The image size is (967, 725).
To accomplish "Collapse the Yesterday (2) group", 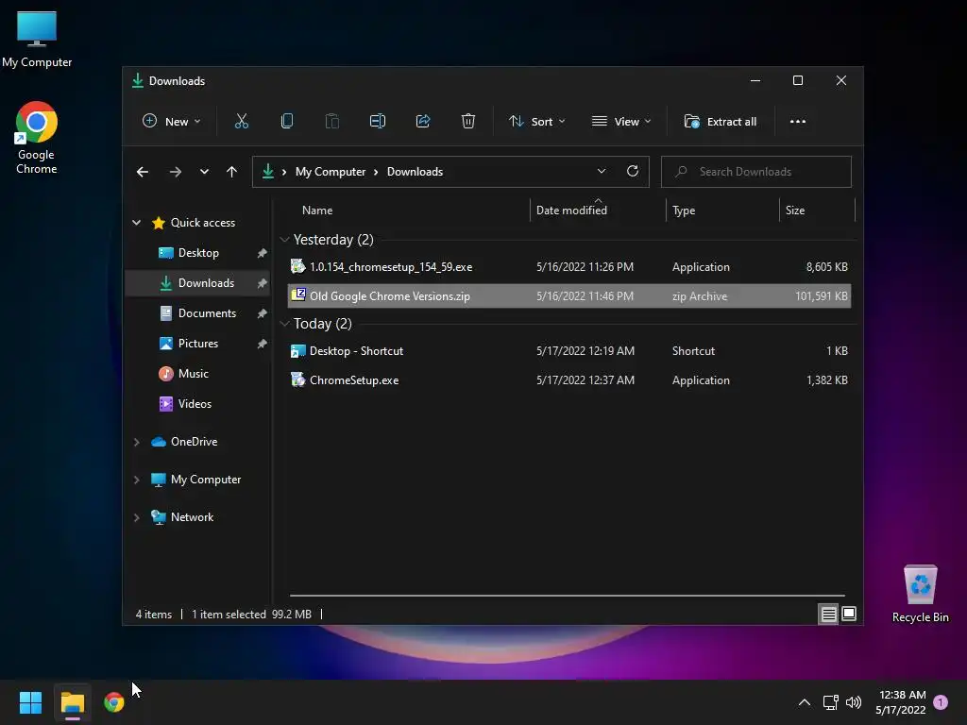I will tap(284, 240).
